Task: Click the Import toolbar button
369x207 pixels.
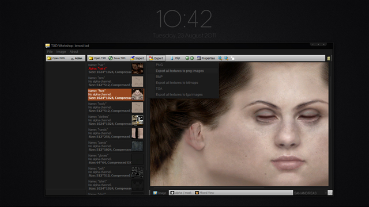Action: click(x=137, y=58)
